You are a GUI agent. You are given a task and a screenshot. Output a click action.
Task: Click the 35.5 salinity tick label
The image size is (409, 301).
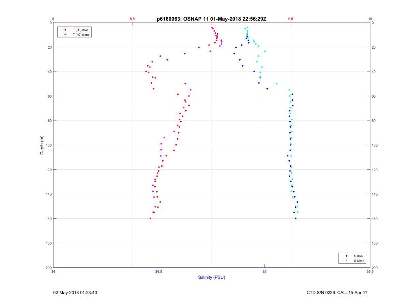click(x=370, y=272)
